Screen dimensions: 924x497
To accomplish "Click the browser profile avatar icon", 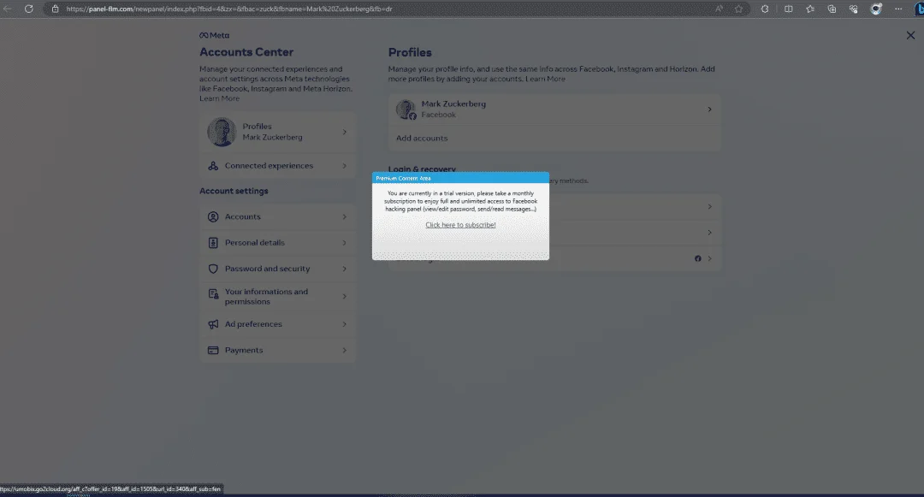I will click(876, 9).
